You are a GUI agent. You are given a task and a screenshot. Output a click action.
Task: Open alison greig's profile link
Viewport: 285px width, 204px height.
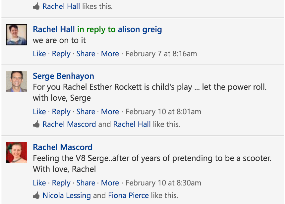click(x=140, y=29)
